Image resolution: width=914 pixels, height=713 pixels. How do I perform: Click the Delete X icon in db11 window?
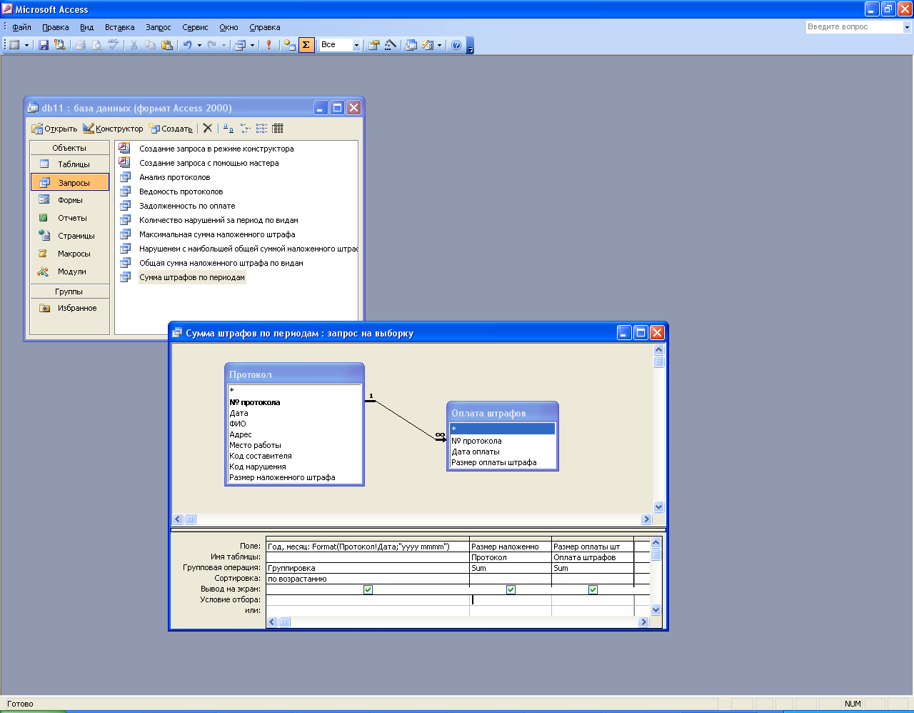click(207, 129)
